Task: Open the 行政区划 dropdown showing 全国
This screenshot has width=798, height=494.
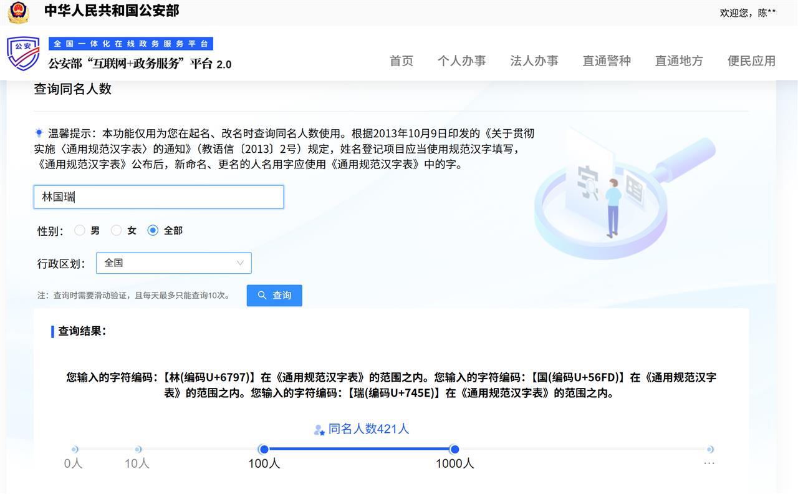Action: tap(173, 263)
